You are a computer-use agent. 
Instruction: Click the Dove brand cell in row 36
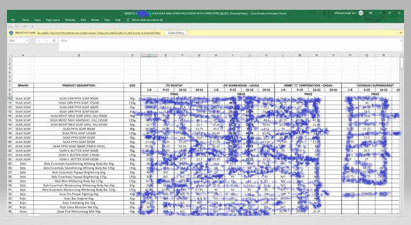tap(23, 212)
